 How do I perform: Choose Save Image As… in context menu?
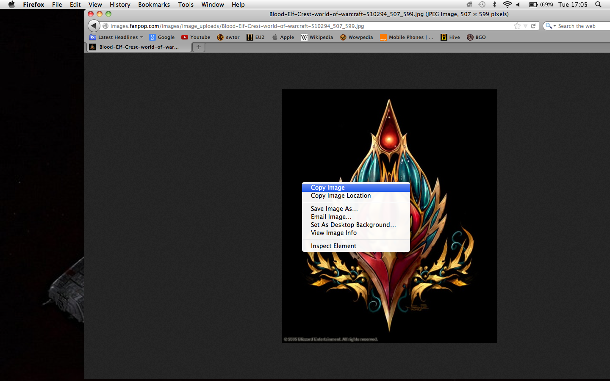356,209
